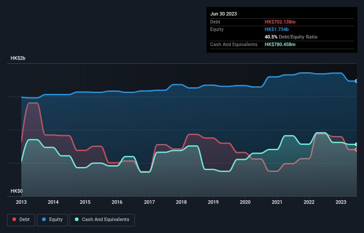Click the Jun 30 2023 tooltip date
Screen dimensions: 364x233
(223, 14)
